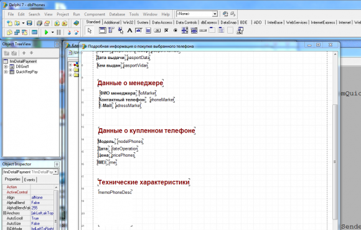Viewport: 361px width, 230px height.
Task: Open Help contents book icon
Action: (76, 23)
